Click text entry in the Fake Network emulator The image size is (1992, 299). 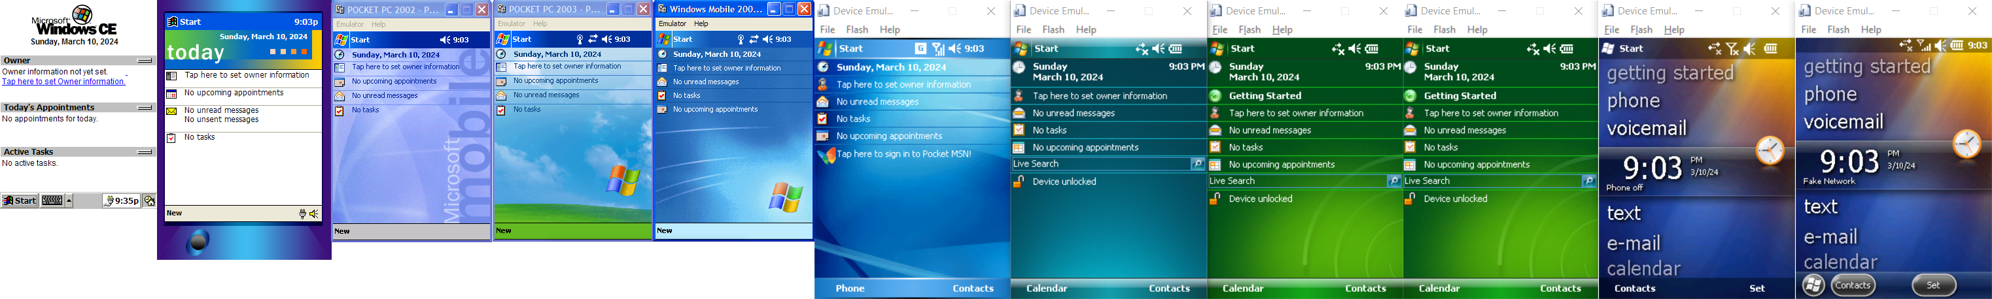pos(1821,207)
